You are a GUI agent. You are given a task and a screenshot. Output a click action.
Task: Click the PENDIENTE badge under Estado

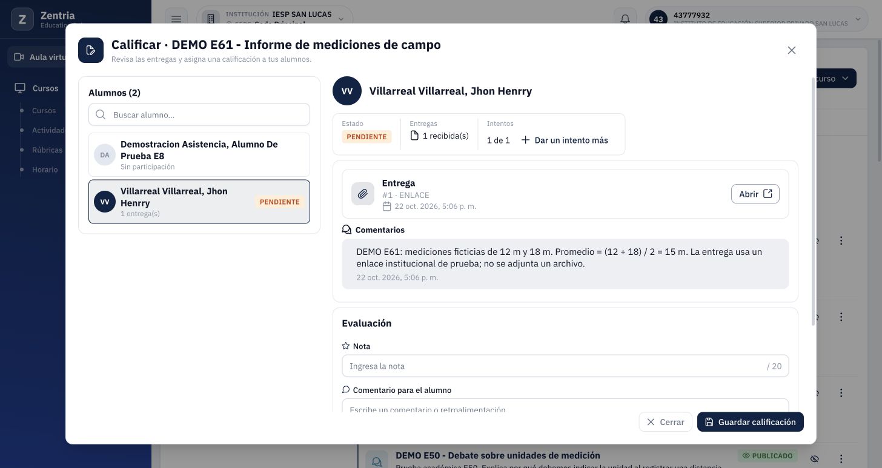[x=366, y=137]
